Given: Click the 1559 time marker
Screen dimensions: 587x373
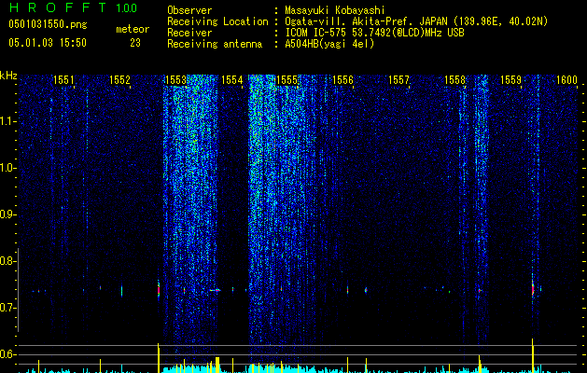Looking at the screenshot, I should pos(511,80).
